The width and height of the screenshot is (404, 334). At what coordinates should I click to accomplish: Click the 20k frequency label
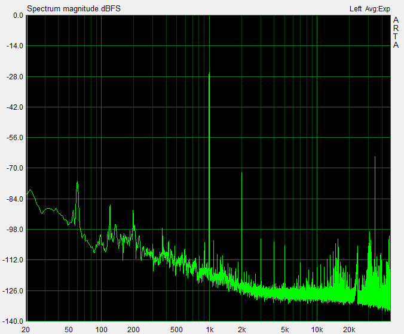coord(349,330)
